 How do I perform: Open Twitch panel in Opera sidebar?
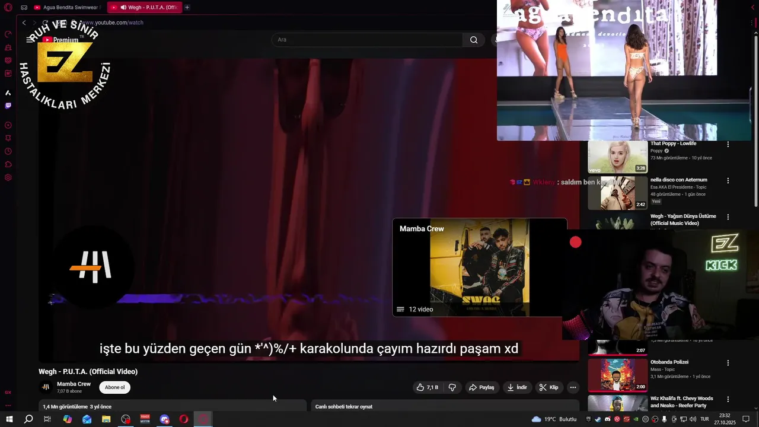8,106
